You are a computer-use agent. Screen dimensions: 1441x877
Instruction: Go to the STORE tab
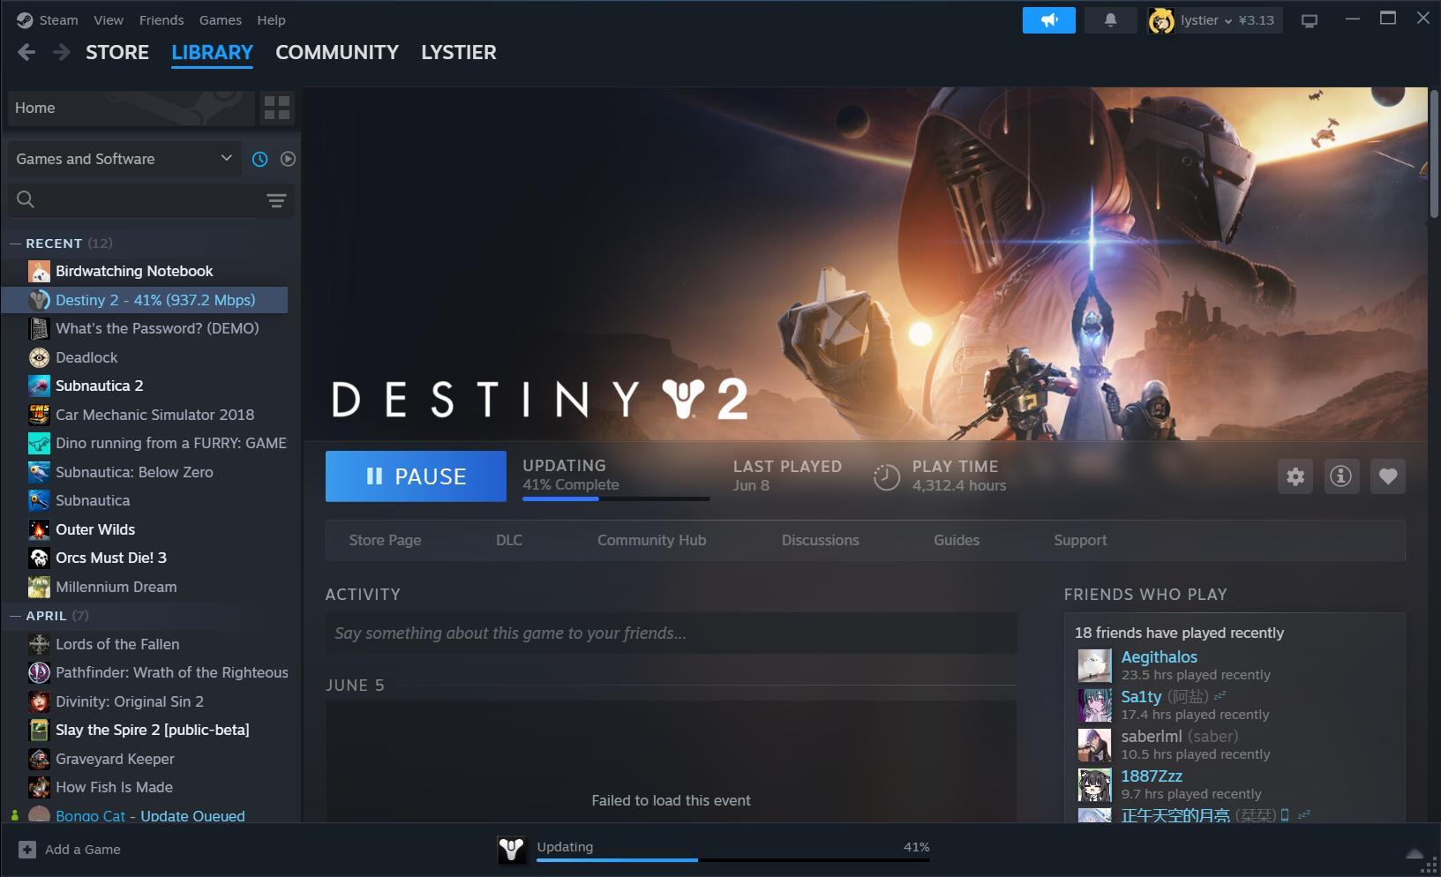[x=117, y=52]
